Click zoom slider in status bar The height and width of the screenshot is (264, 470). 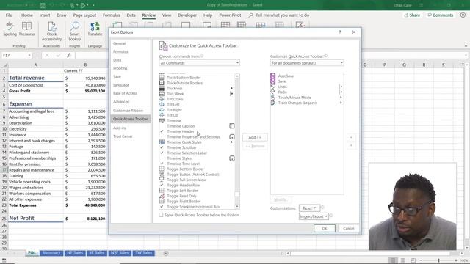(438, 261)
